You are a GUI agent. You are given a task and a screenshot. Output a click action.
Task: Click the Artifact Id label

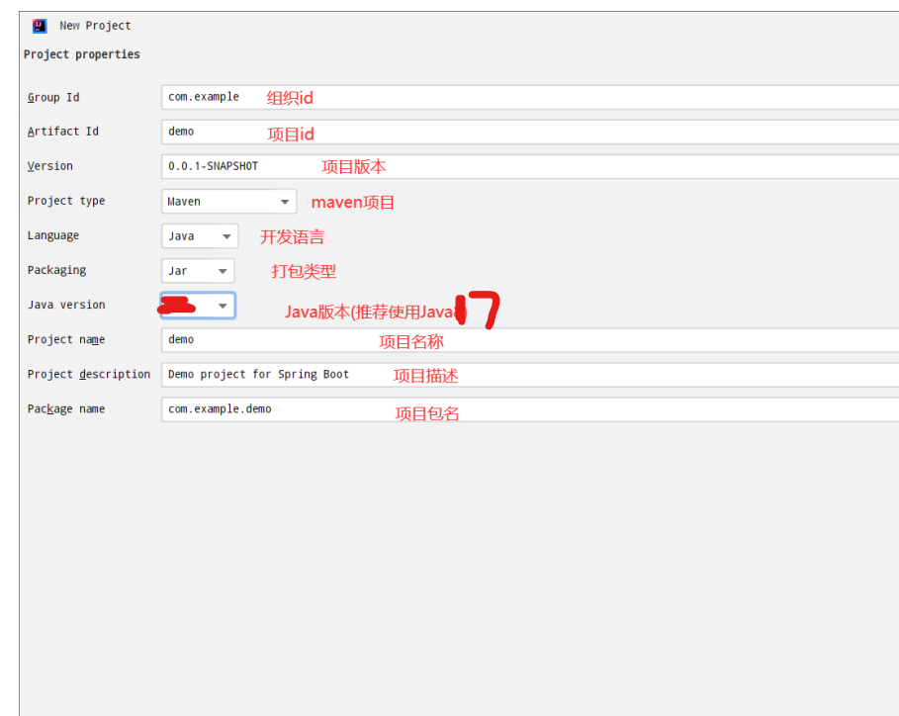click(63, 132)
